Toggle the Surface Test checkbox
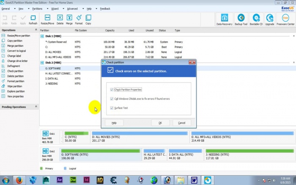296x185 pixels. [112, 108]
